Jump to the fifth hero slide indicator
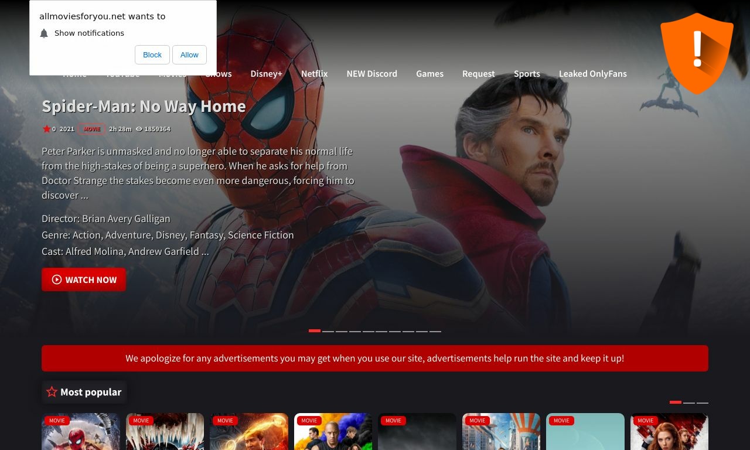 click(369, 331)
